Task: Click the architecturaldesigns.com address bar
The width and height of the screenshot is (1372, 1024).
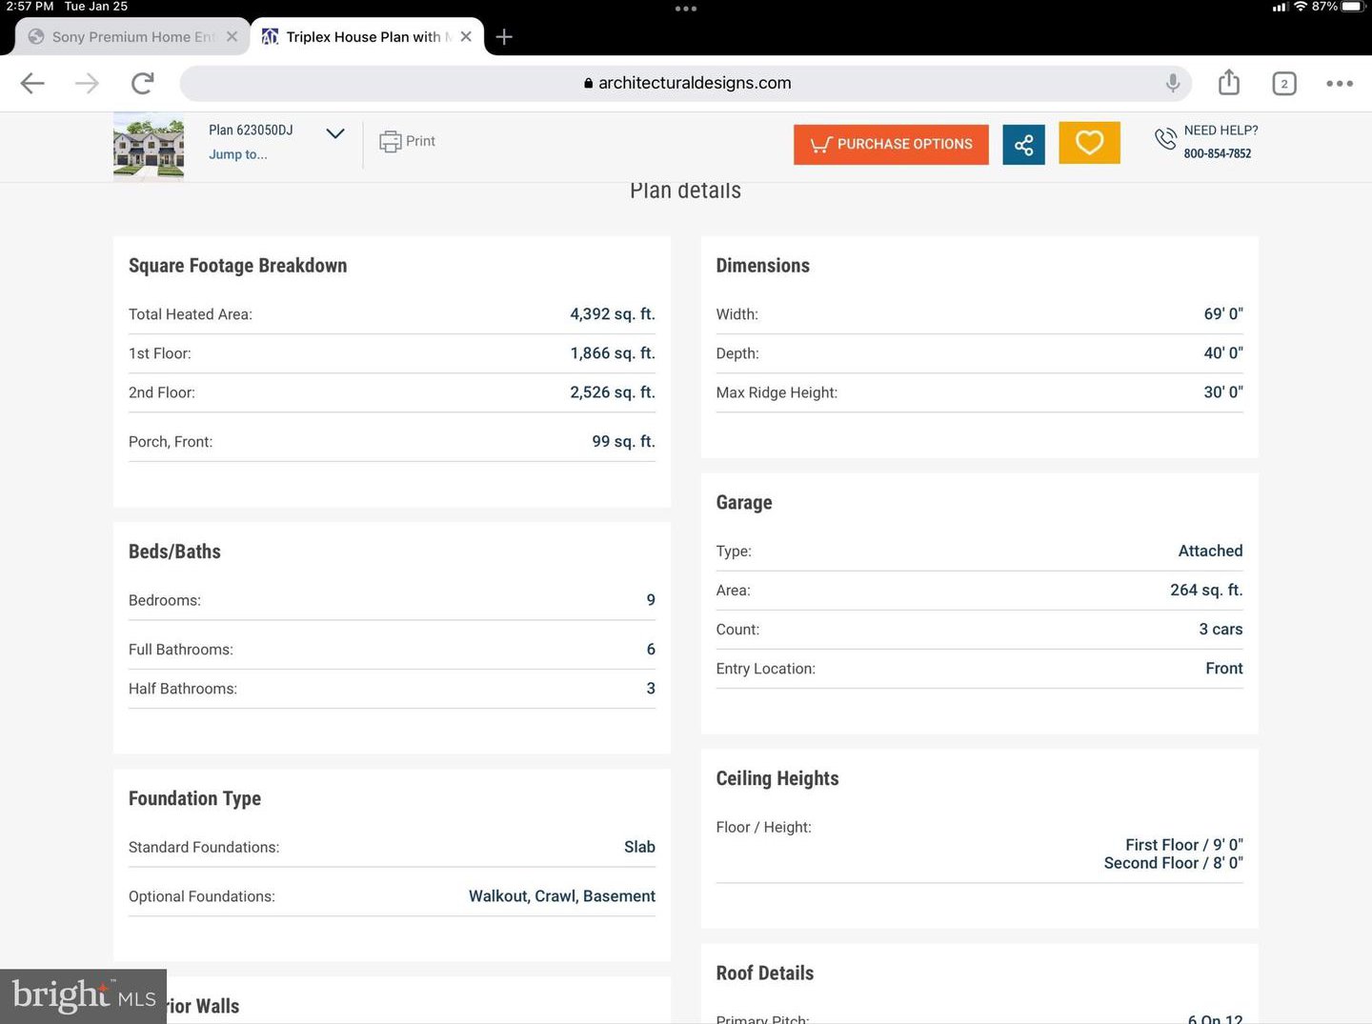Action: click(x=686, y=83)
